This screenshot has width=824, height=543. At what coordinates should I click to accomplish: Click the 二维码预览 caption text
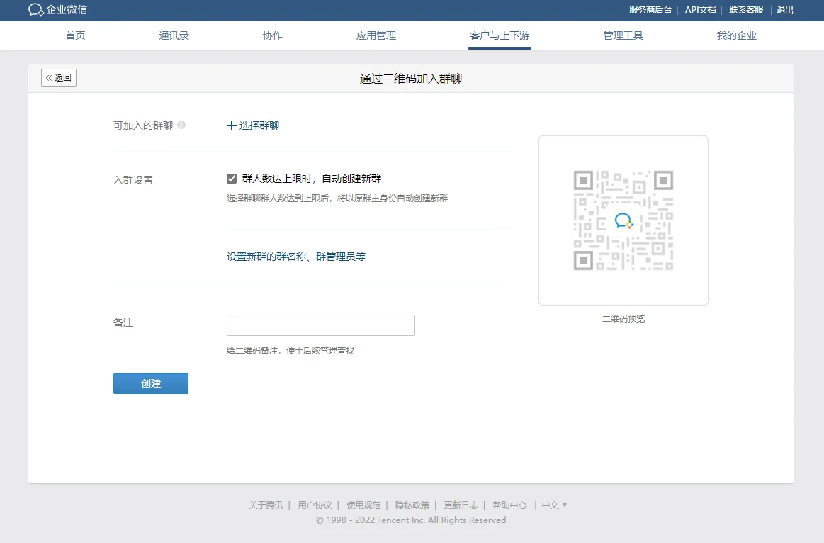pos(623,318)
